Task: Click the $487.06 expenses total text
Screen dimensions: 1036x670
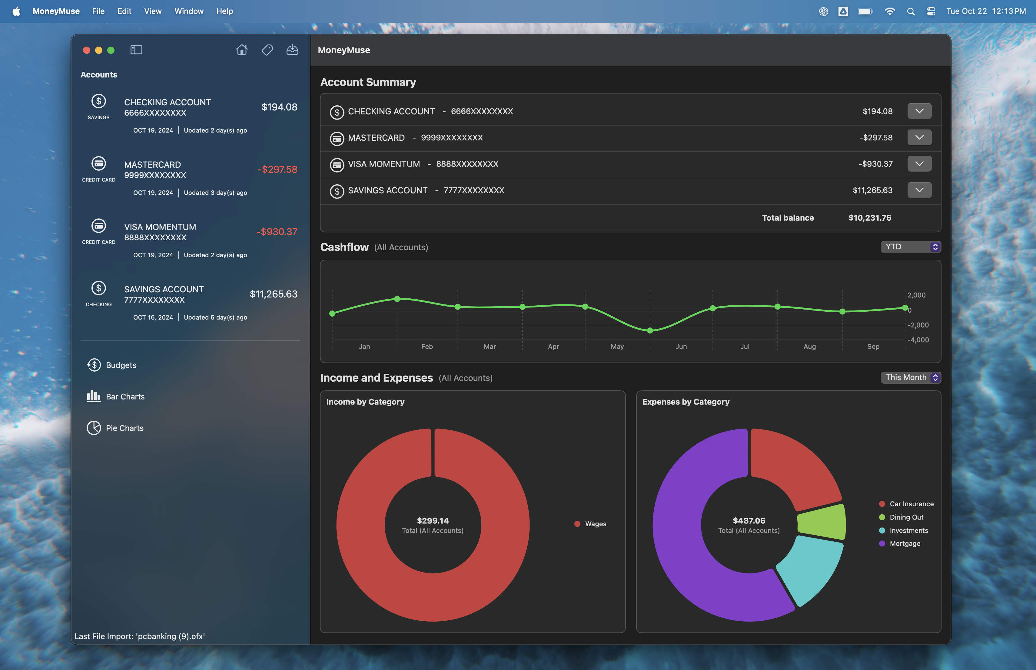Action: tap(749, 521)
